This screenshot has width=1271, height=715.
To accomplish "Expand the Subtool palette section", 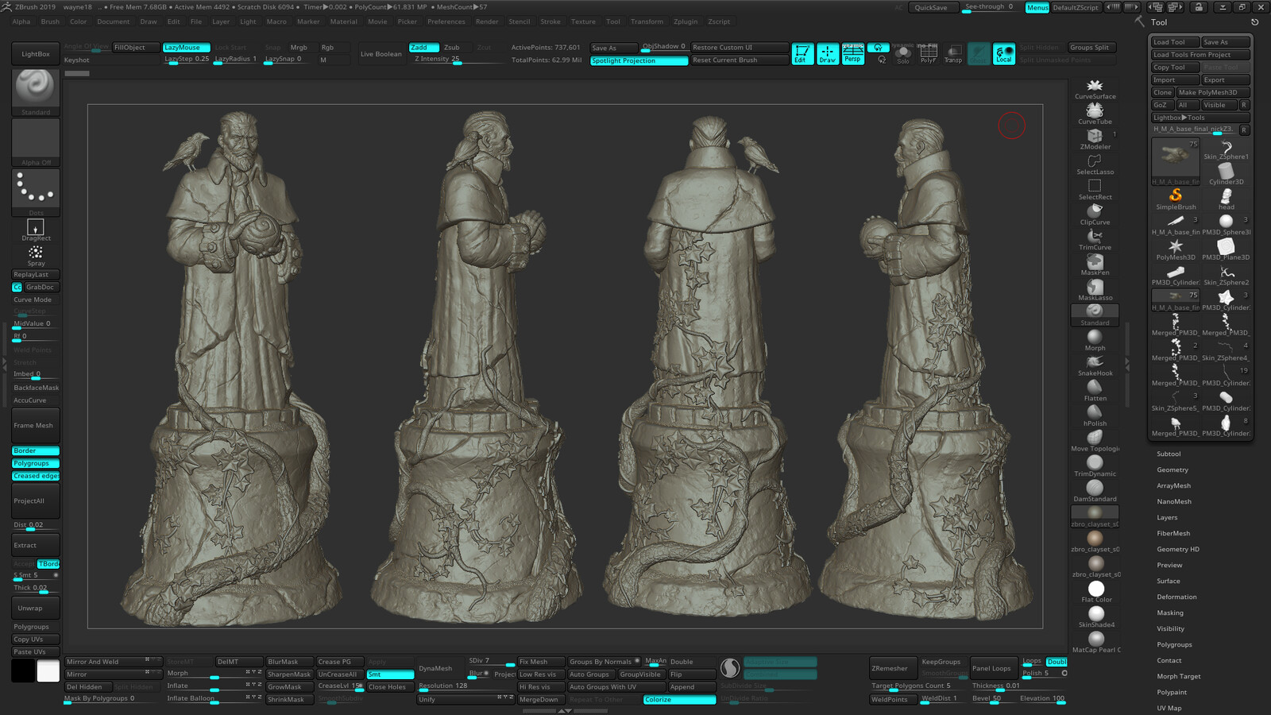I will (x=1169, y=454).
